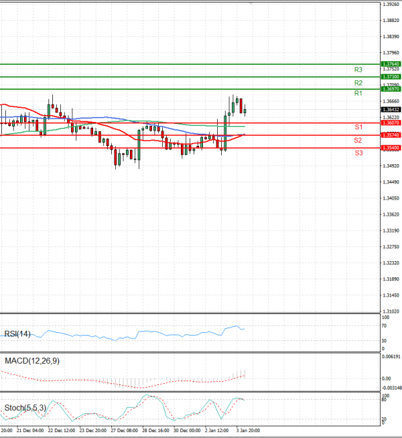Click the 1.32750 price axis value

[391, 247]
